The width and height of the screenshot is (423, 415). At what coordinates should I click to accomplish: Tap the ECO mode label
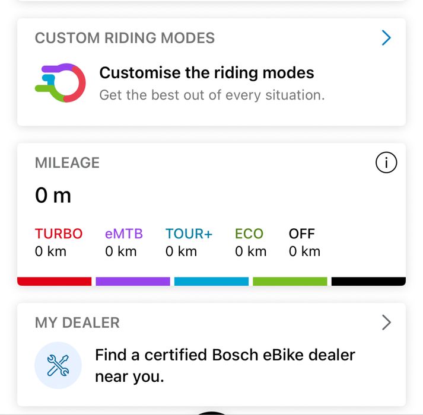(249, 234)
